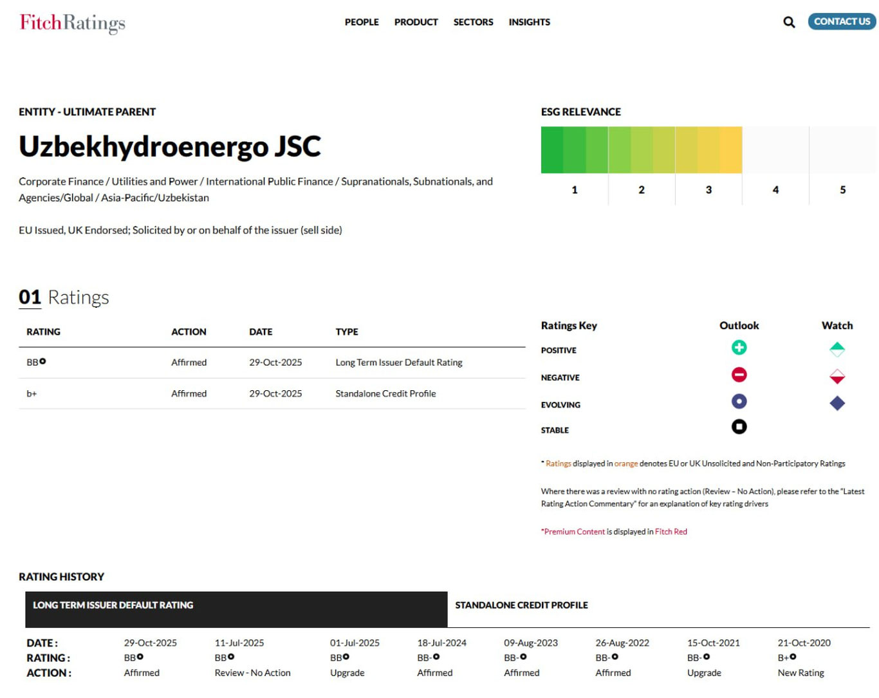Select Long Term Issuer Default Rating tab
Image resolution: width=879 pixels, height=698 pixels.
coord(113,605)
